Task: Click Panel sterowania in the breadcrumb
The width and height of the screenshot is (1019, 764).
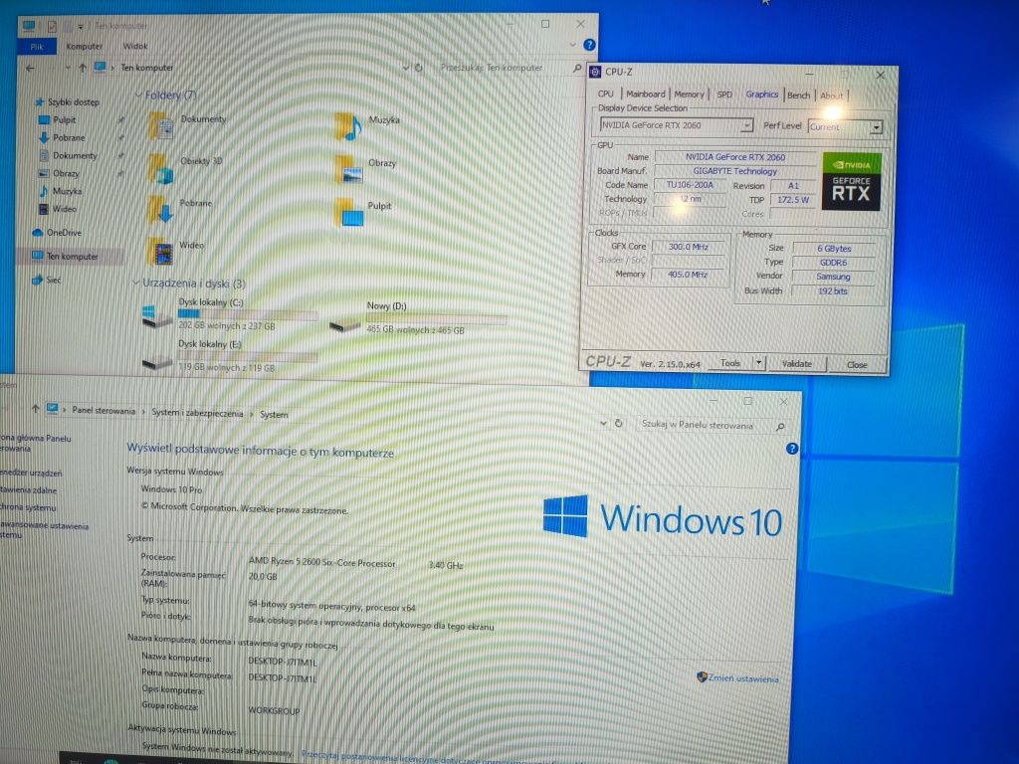Action: [103, 411]
